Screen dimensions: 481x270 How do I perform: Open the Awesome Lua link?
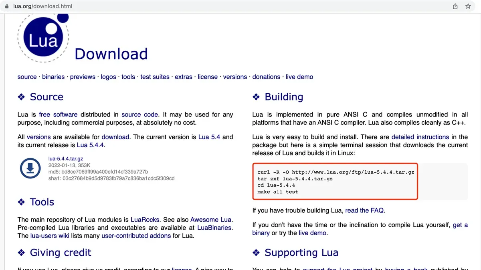tap(211, 220)
